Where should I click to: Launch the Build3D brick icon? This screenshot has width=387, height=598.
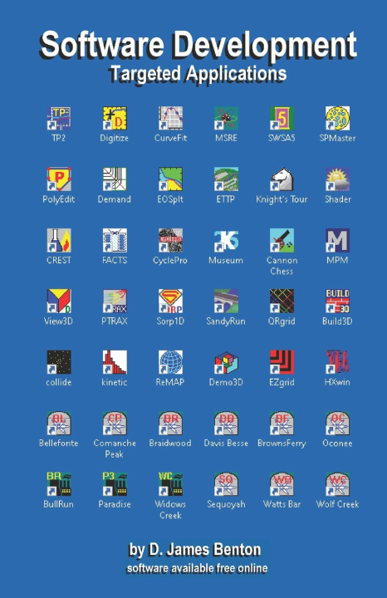337,301
